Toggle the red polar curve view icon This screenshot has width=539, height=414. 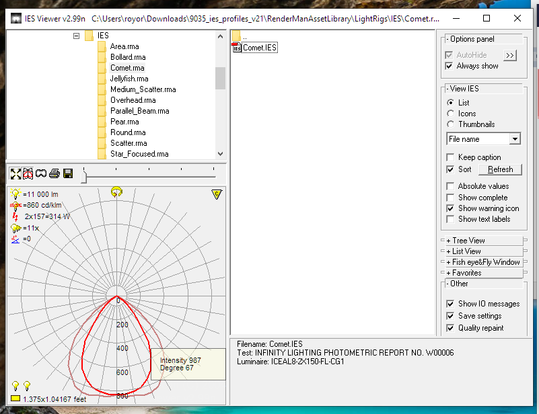(x=28, y=173)
